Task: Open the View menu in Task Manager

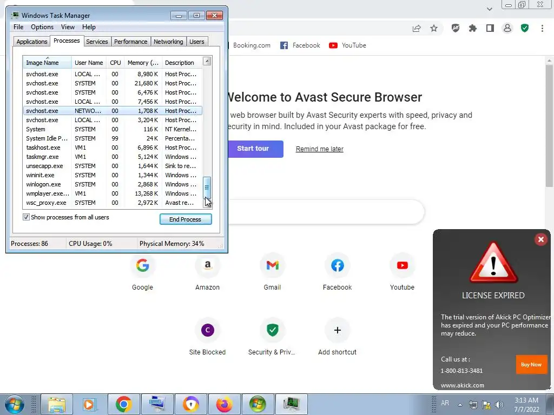Action: pyautogui.click(x=68, y=27)
